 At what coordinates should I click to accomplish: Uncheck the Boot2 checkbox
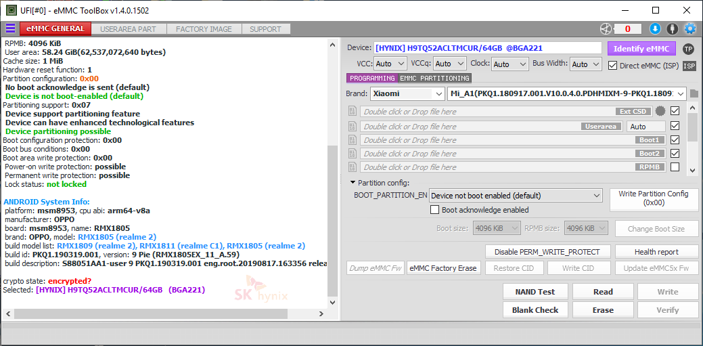675,153
